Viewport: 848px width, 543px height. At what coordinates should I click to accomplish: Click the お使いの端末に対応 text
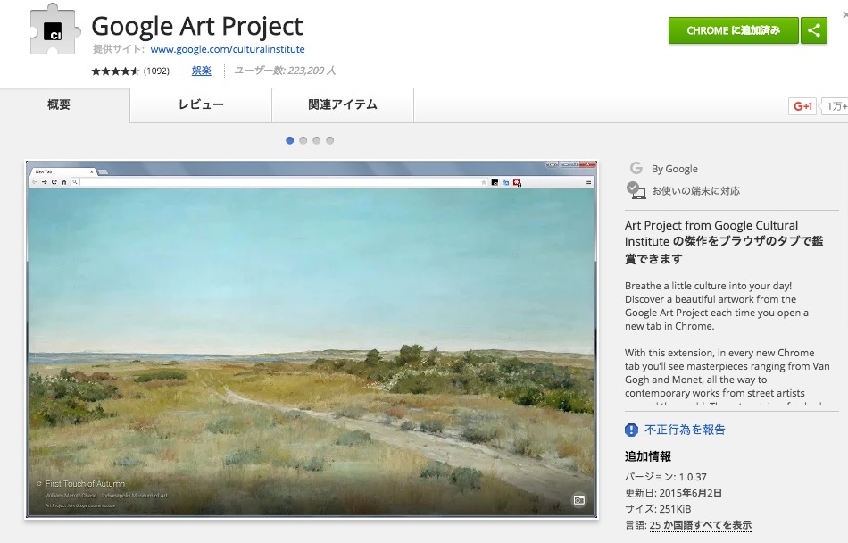(695, 191)
